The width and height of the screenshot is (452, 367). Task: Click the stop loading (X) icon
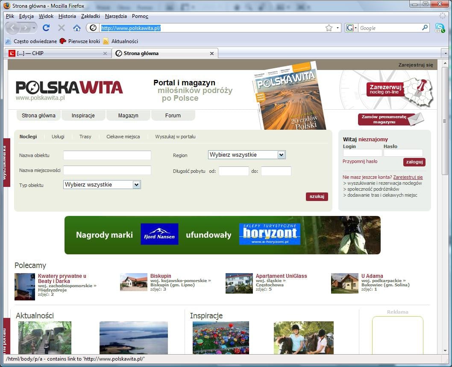pos(61,28)
